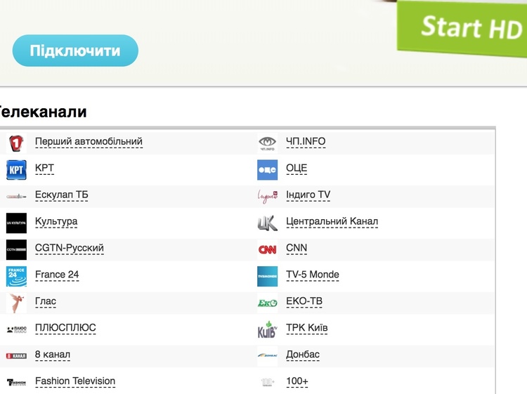Open the Культура channel link

pos(56,221)
